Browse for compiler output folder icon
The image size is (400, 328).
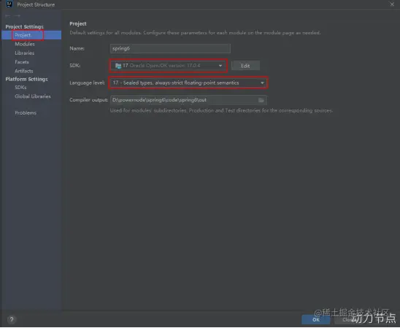click(261, 100)
